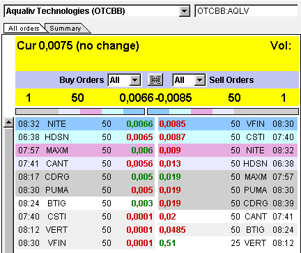The image size is (301, 253).
Task: Click the Sell Orders label
Action: pyautogui.click(x=231, y=80)
